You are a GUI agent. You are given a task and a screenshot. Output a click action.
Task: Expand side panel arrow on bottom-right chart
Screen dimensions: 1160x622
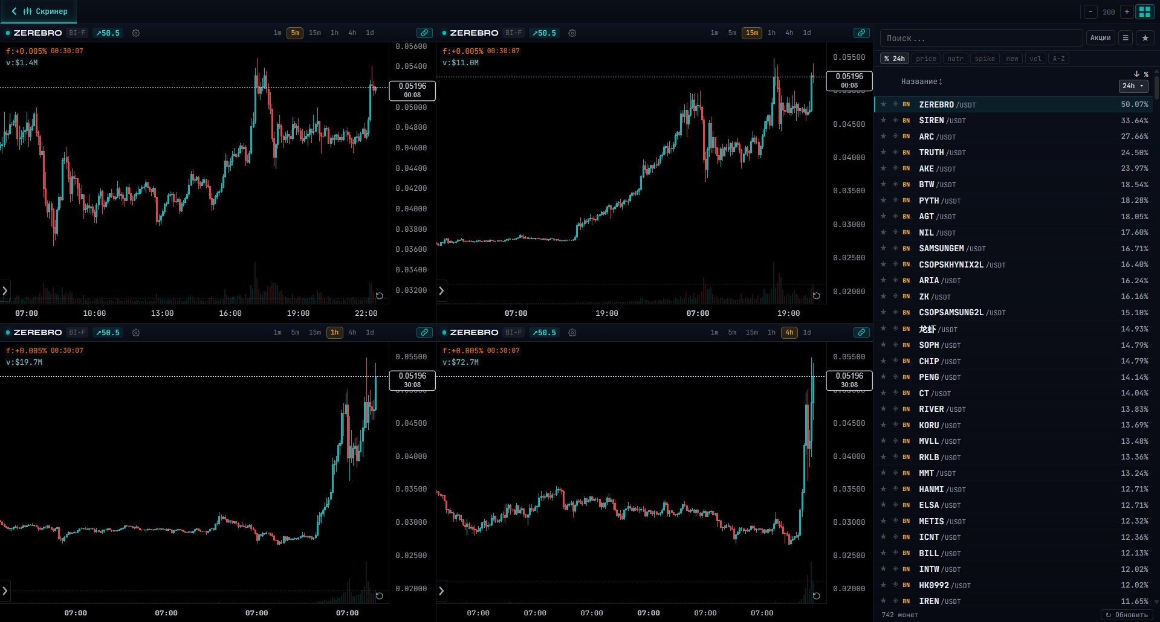point(441,591)
